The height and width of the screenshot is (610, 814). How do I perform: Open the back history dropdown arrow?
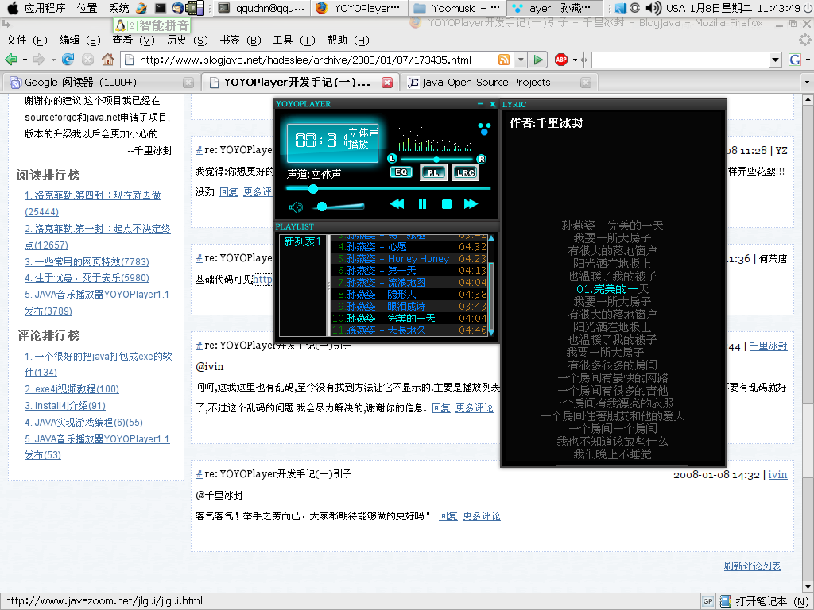25,60
